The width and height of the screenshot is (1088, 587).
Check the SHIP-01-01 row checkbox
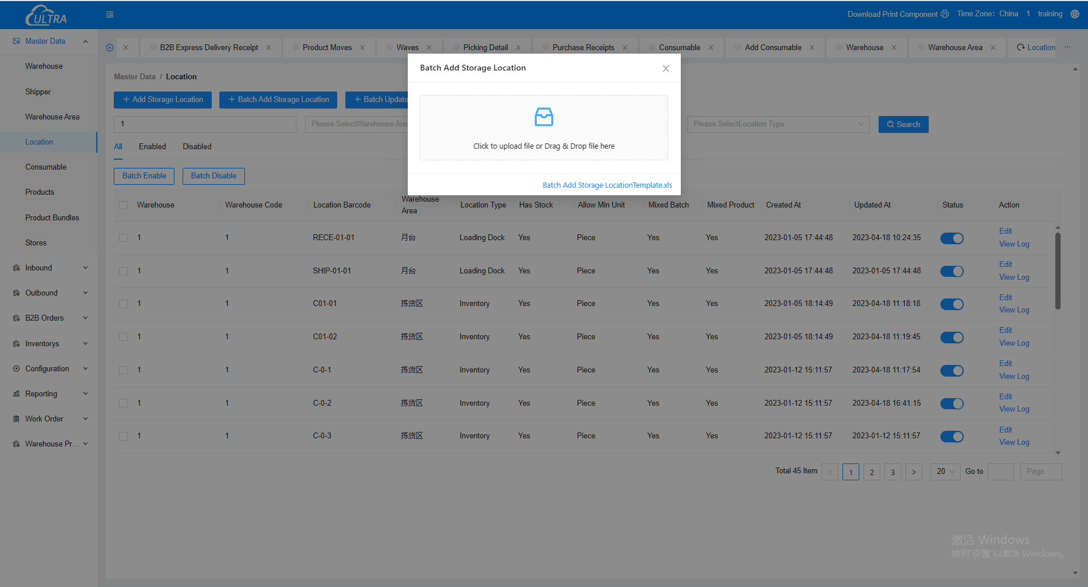pyautogui.click(x=123, y=271)
